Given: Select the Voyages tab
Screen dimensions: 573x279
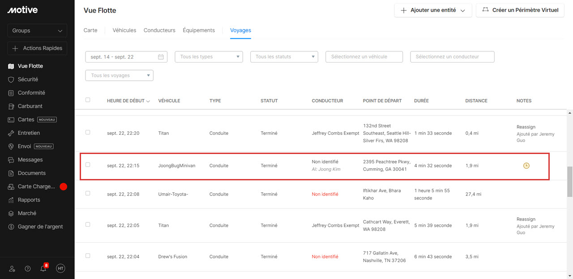Looking at the screenshot, I should tap(240, 30).
